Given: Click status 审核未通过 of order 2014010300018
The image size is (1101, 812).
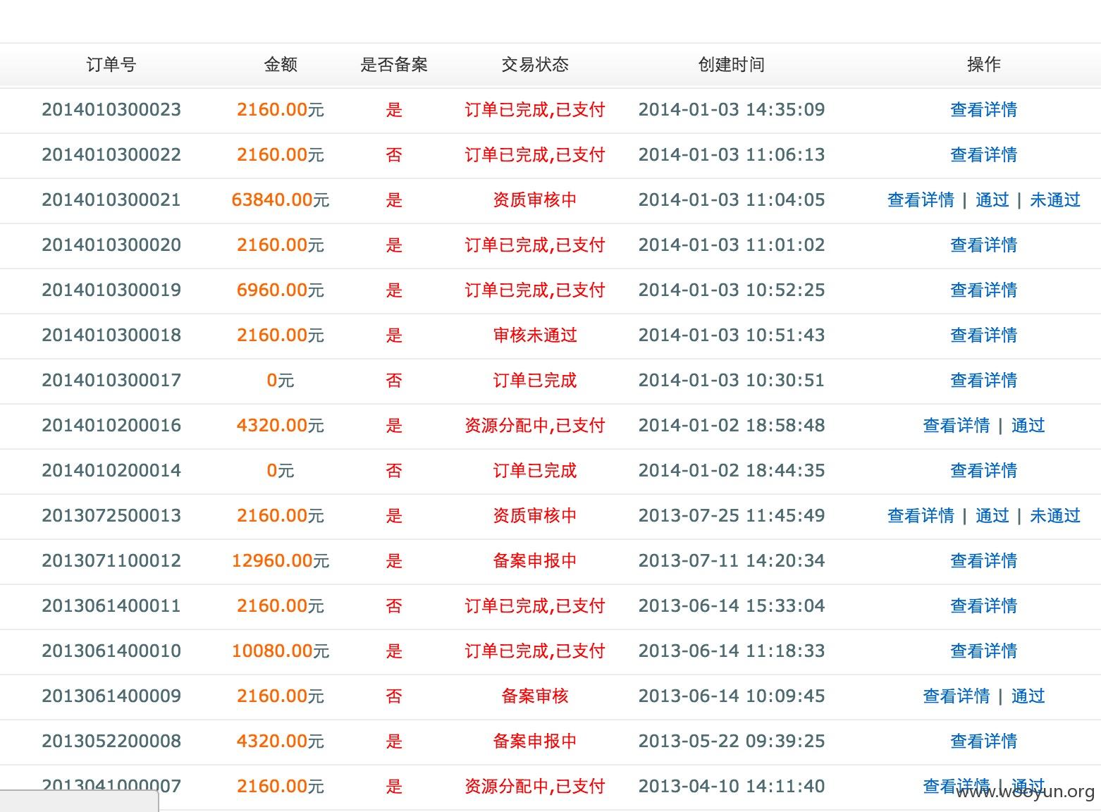Looking at the screenshot, I should (535, 336).
